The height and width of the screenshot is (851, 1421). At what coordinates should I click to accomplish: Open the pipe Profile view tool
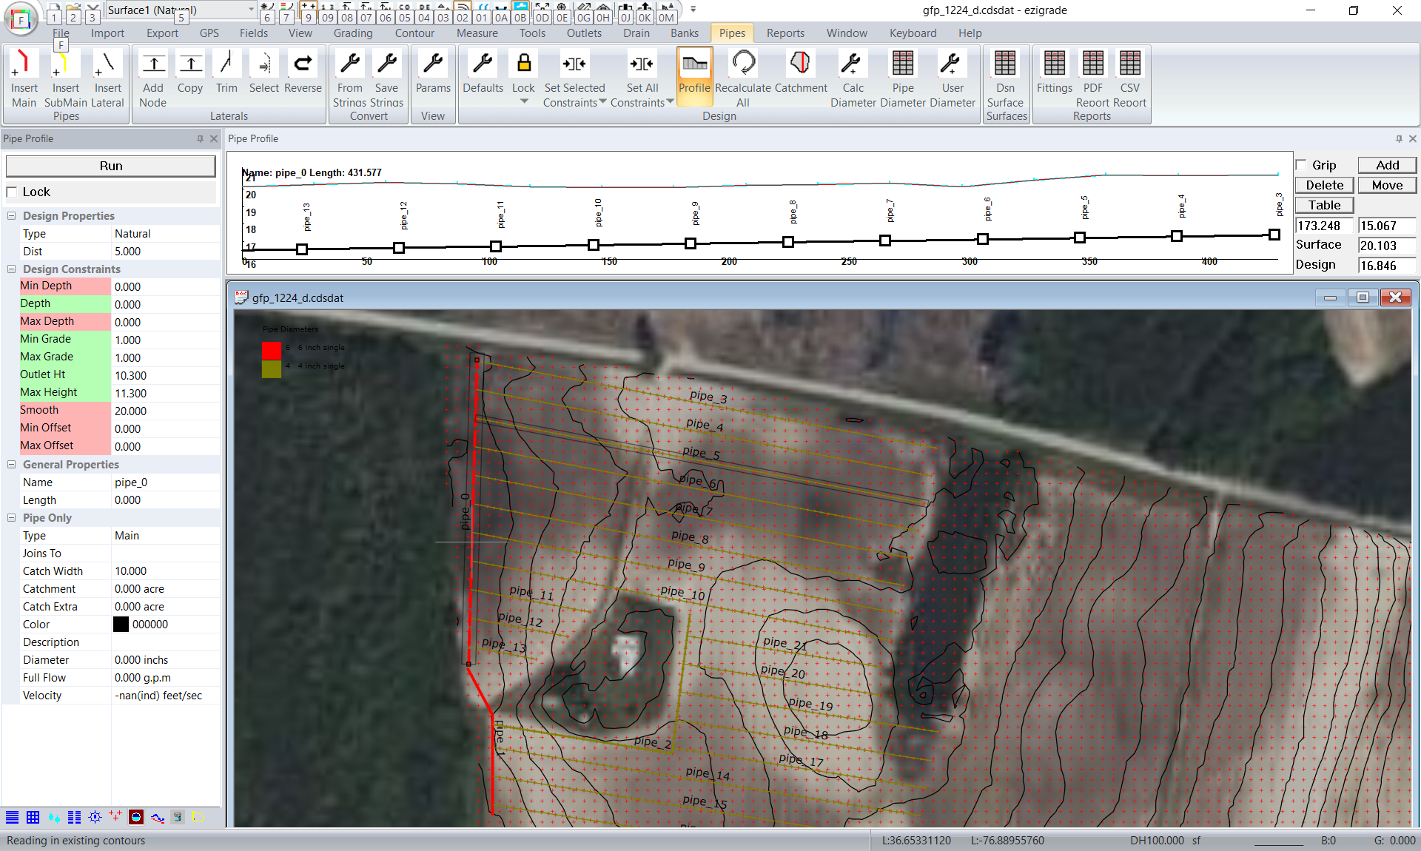click(694, 64)
